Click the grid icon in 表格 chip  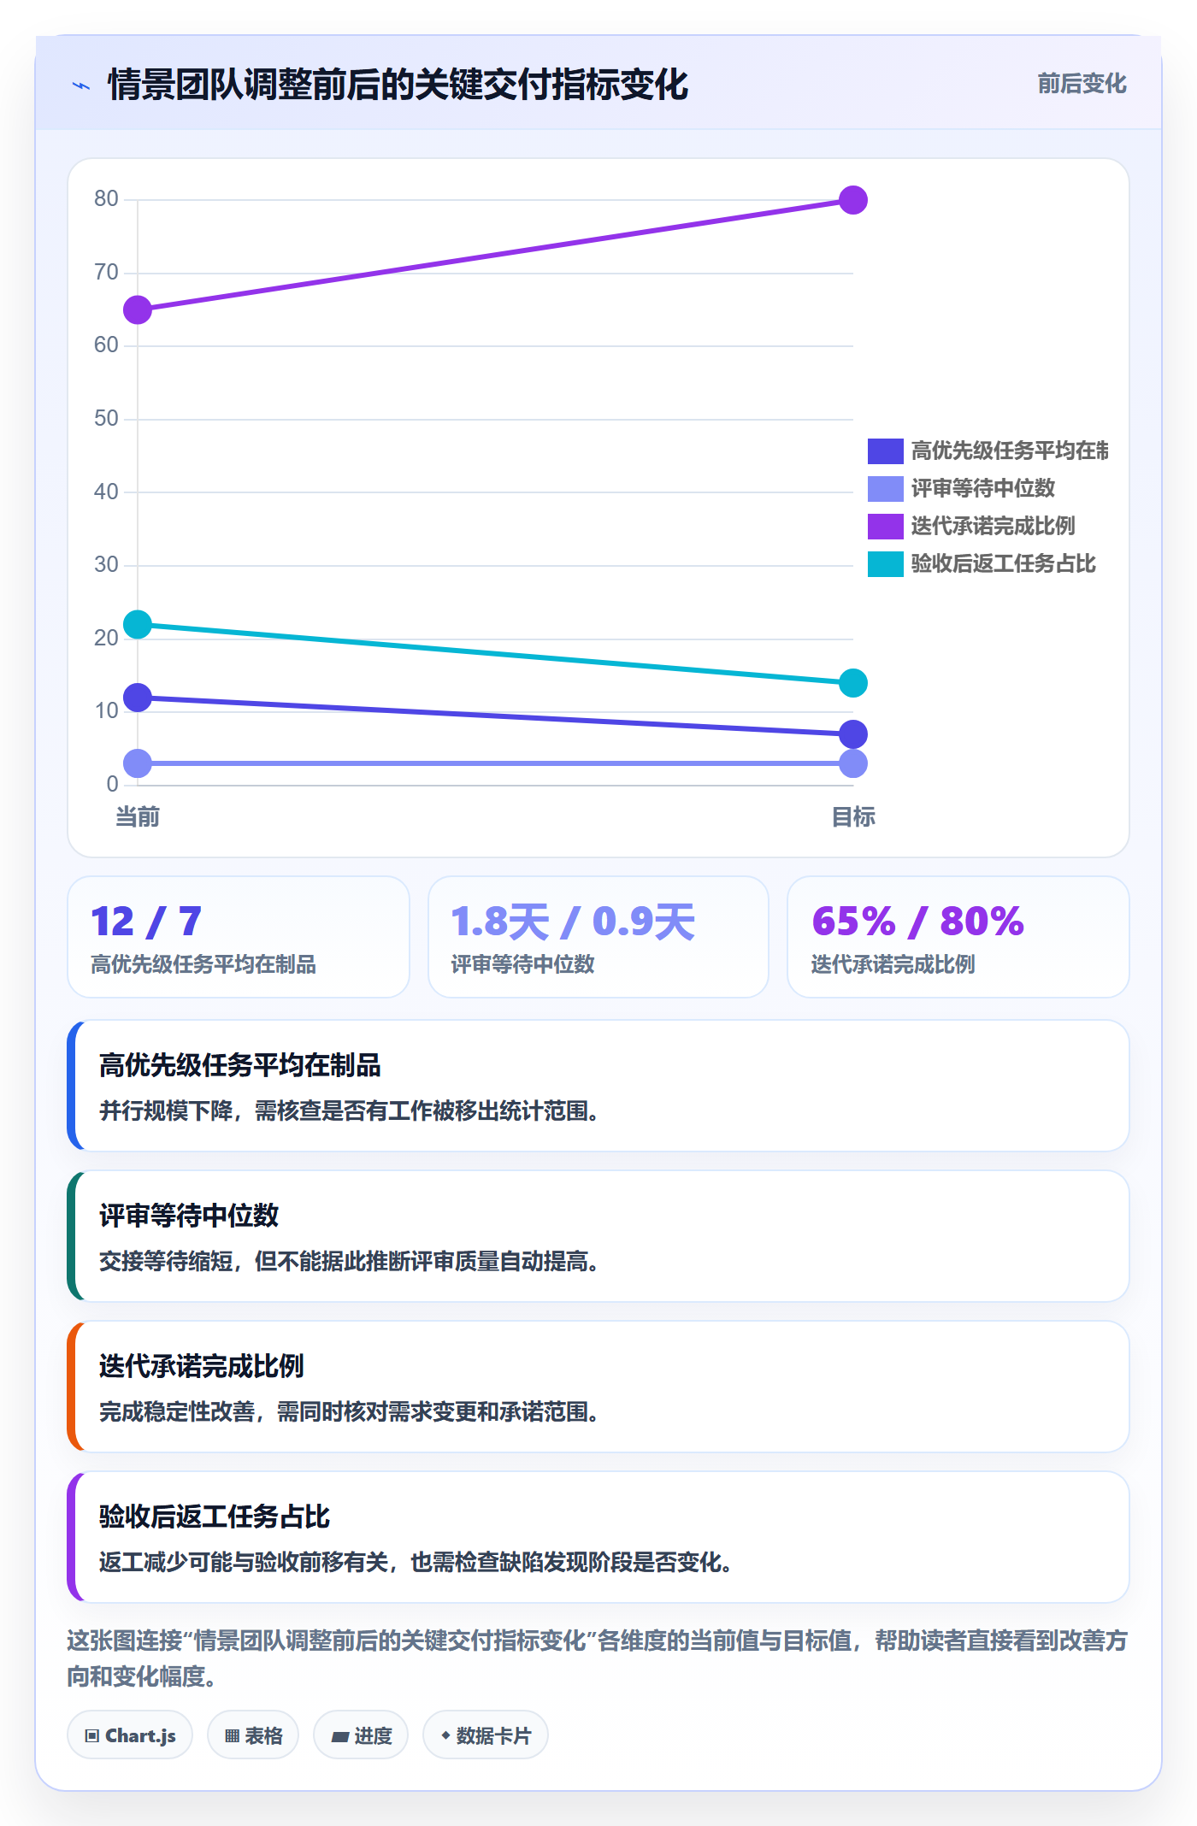(232, 1736)
